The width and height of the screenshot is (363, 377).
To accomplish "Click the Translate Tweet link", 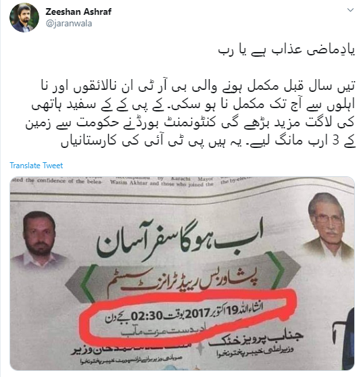I will coord(37,166).
